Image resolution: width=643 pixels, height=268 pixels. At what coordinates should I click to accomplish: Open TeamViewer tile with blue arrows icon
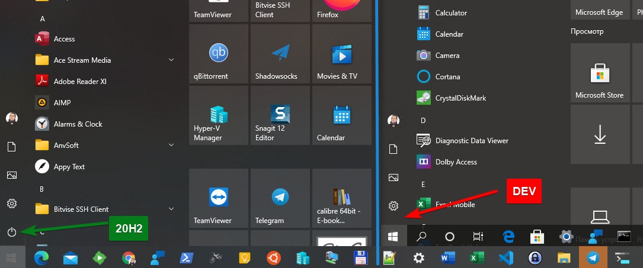(x=219, y=198)
